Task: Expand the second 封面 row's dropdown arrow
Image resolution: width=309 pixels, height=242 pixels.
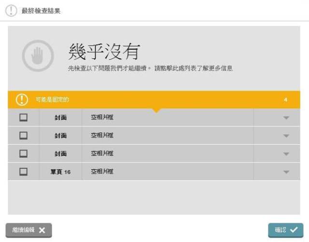Action: (286, 136)
